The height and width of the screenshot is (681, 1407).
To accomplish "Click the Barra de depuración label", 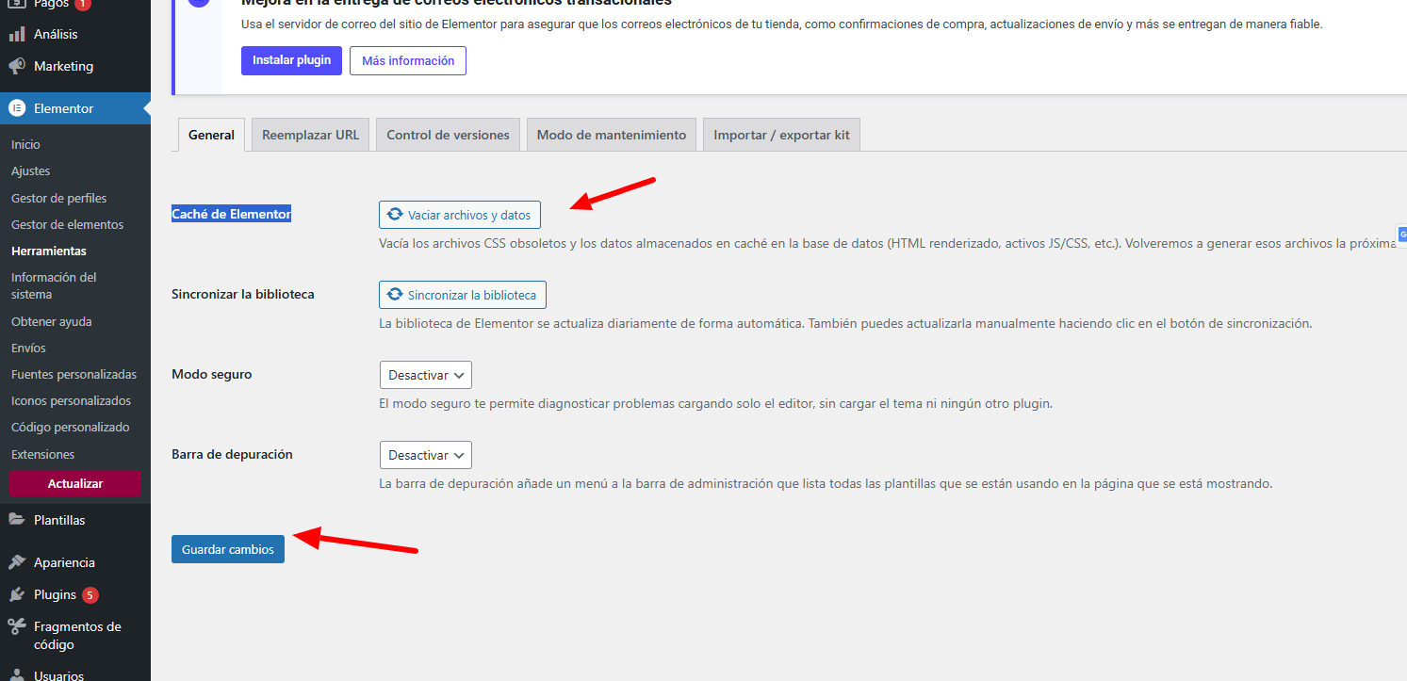I will pos(233,454).
